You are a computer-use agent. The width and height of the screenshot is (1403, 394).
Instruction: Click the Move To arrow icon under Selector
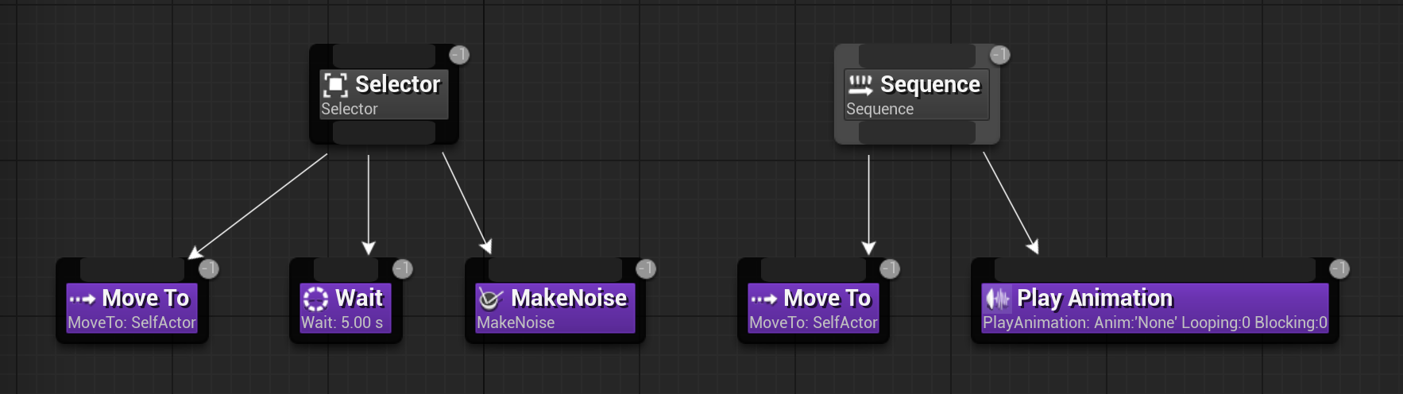(x=82, y=299)
